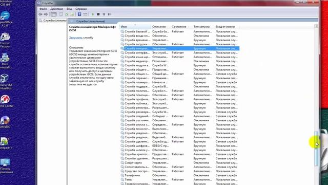This screenshot has height=185, width=328.
Task: Click the 'Общий до...' description cell
Action: coord(160,74)
